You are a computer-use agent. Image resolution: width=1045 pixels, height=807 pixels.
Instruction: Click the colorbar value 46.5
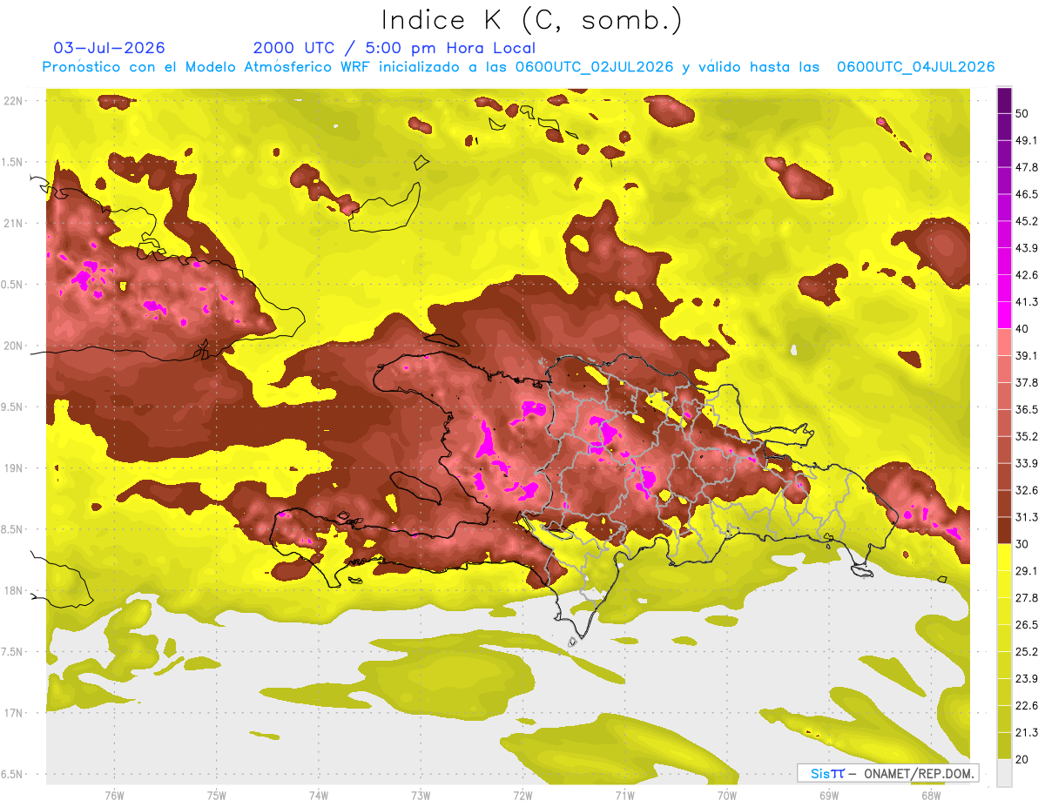1025,194
